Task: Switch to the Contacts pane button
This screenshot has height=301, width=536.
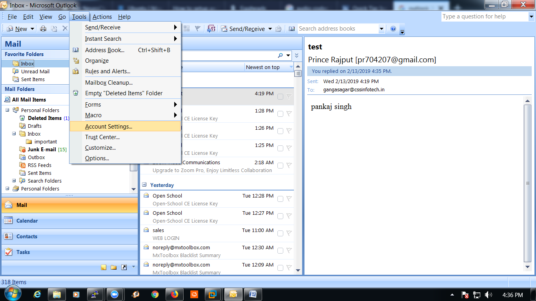Action: [70, 236]
